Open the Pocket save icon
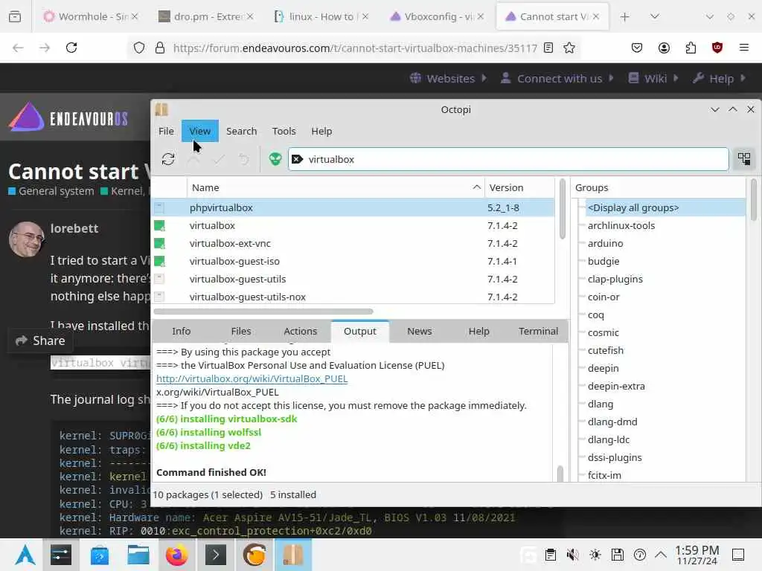This screenshot has height=571, width=762. [x=637, y=48]
